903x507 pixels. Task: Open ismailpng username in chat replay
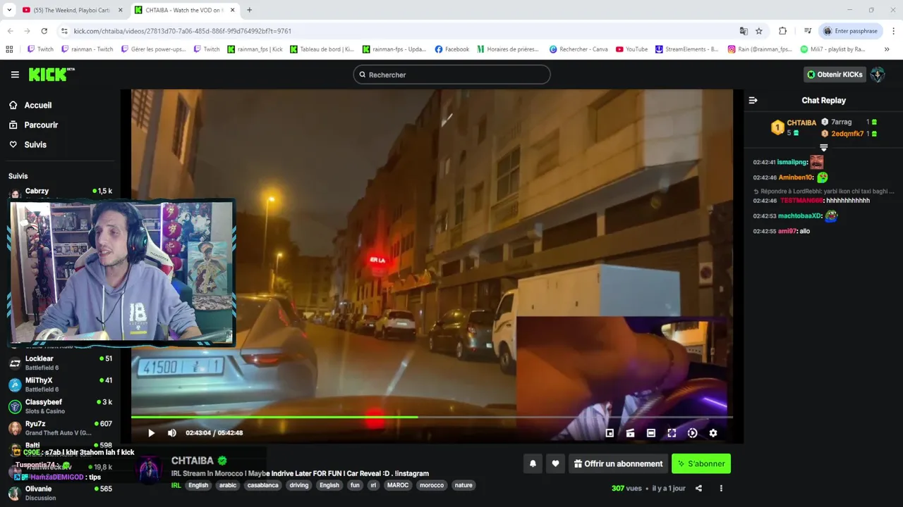[x=792, y=162]
